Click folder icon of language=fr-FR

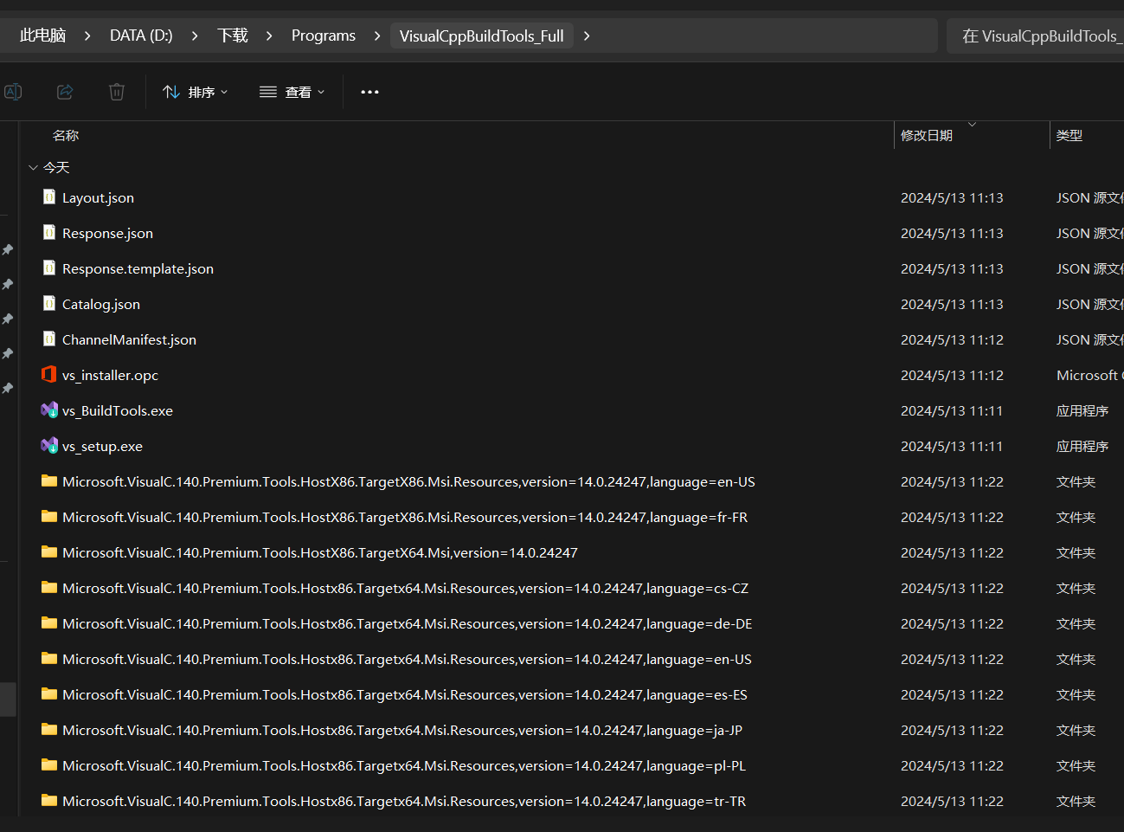tap(49, 517)
